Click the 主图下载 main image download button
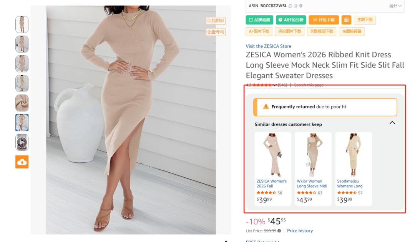 [365, 20]
